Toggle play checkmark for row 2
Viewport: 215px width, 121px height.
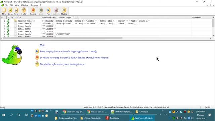(x=8, y=24)
